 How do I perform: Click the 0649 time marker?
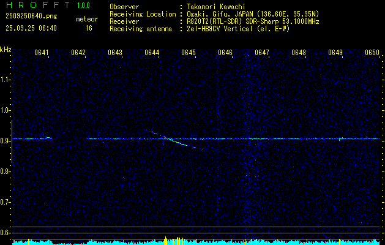335,53
